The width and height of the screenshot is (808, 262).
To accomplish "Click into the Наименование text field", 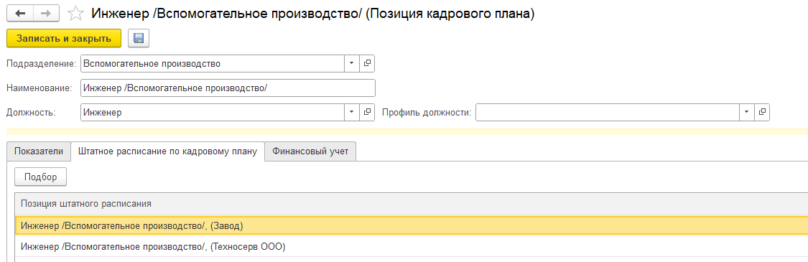I will click(x=228, y=88).
